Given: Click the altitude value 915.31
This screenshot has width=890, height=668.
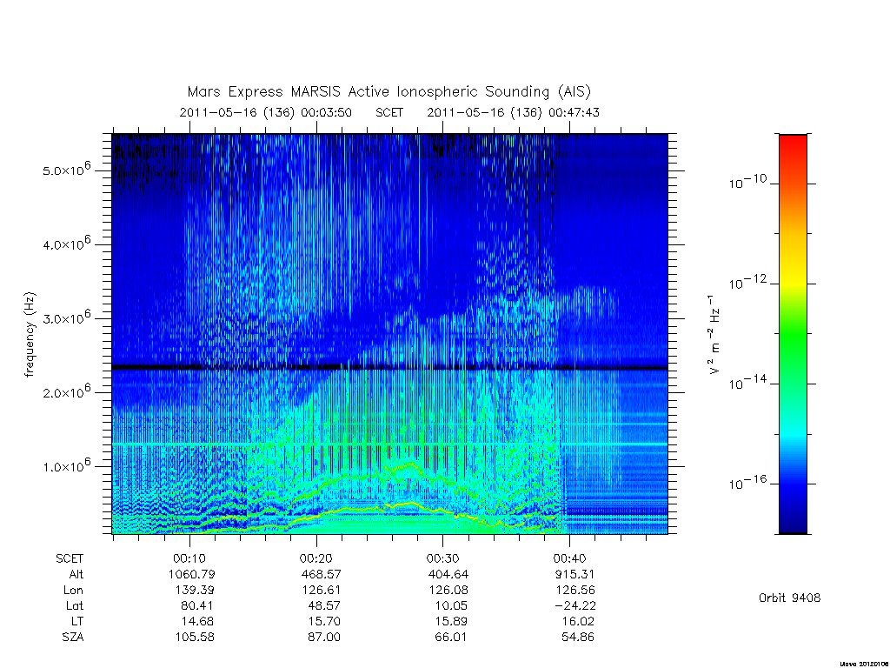Looking at the screenshot, I should [575, 574].
